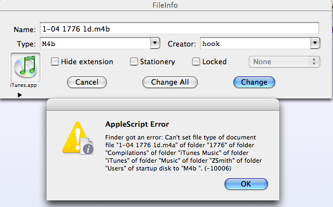Open the Creator dropdown arrow
Screen dimensions: 333x207
315,43
